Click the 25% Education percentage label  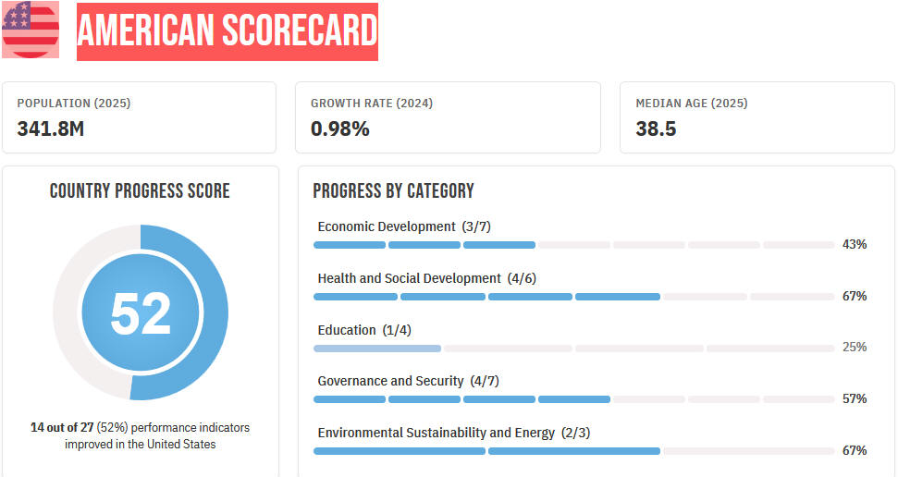coord(855,347)
